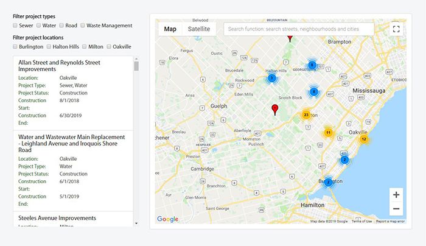Click Report a map error link

(391, 221)
